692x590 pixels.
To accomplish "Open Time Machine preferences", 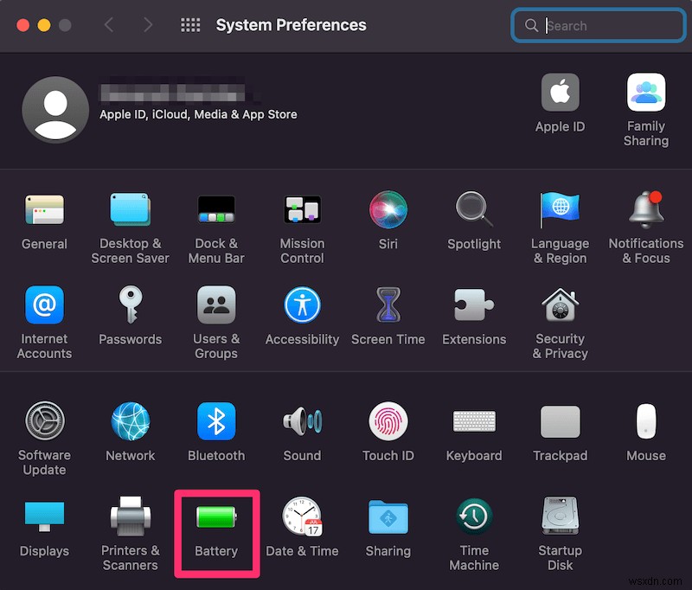I will coord(474,516).
